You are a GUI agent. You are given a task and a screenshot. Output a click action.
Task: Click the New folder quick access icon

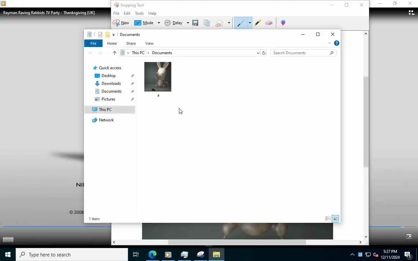pyautogui.click(x=107, y=35)
